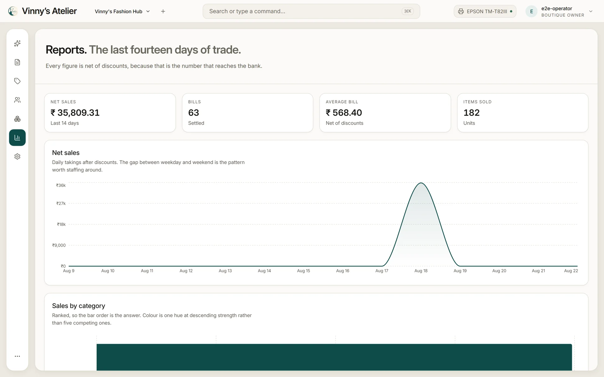The width and height of the screenshot is (604, 377).
Task: Click the Sales by category heading
Action: click(79, 306)
